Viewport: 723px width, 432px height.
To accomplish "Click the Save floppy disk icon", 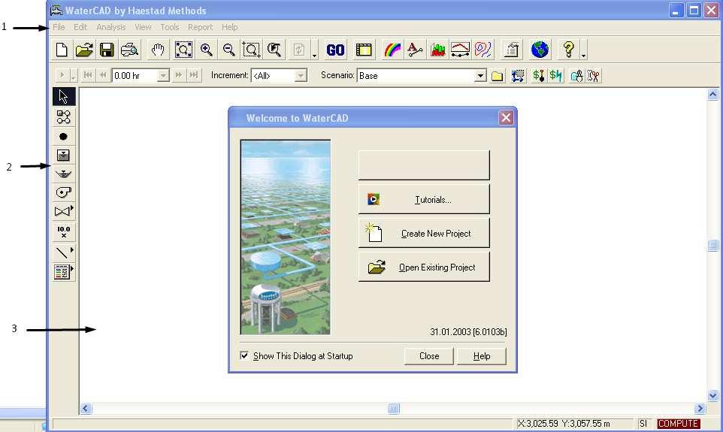I will coord(107,50).
